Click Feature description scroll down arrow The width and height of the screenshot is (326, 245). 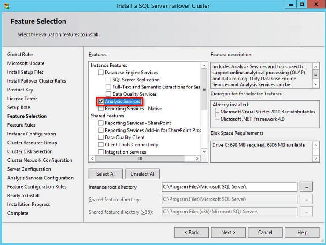click(315, 84)
